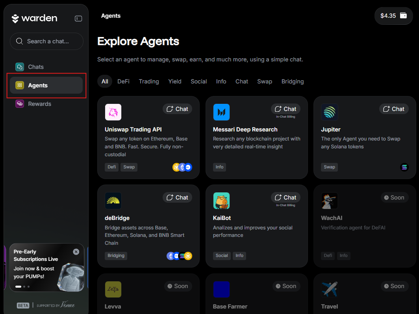Screen dimensions: 419x314
Task: Filter agents by Yield category
Action: [x=175, y=81]
